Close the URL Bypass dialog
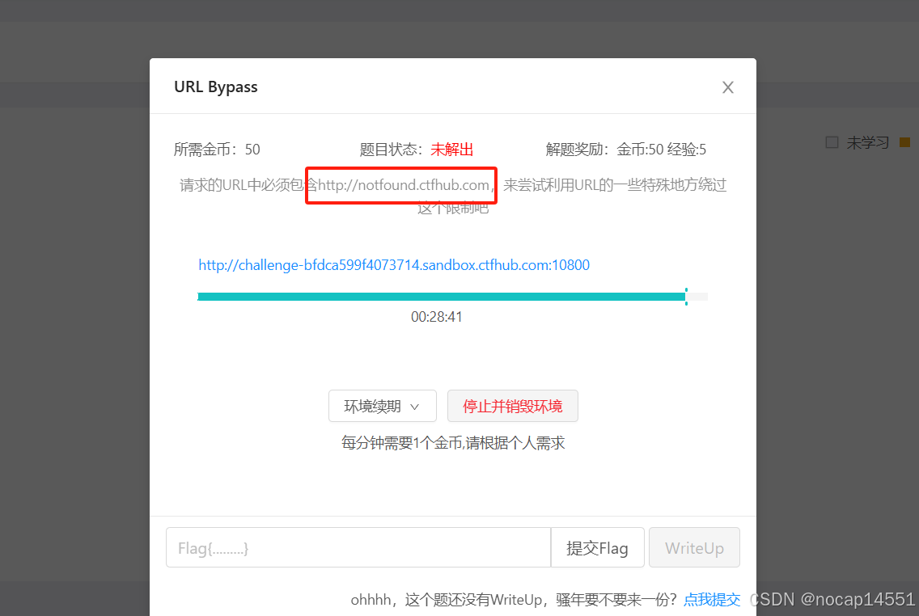The image size is (919, 616). click(727, 86)
